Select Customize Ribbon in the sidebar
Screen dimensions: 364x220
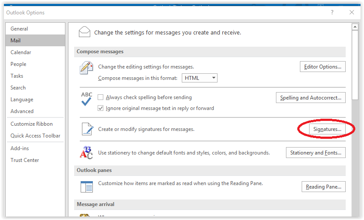(x=31, y=124)
